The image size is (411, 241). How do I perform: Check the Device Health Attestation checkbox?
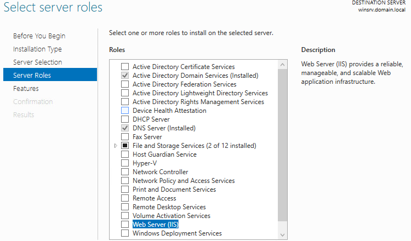pyautogui.click(x=125, y=111)
